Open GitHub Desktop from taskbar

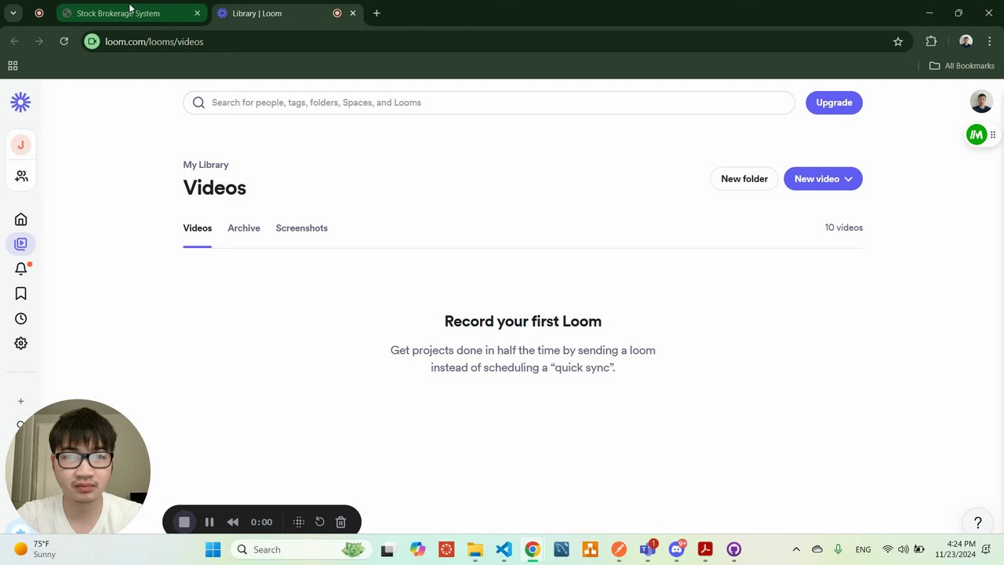coord(734,549)
